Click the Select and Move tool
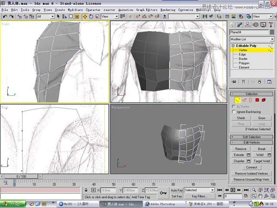This screenshot has width=277, height=208. pyautogui.click(x=85, y=16)
